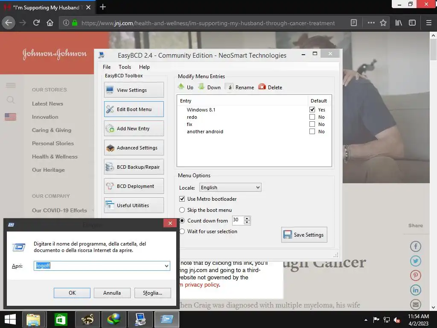Save Settings with floppy disk button
437x328 pixels.
(x=304, y=235)
